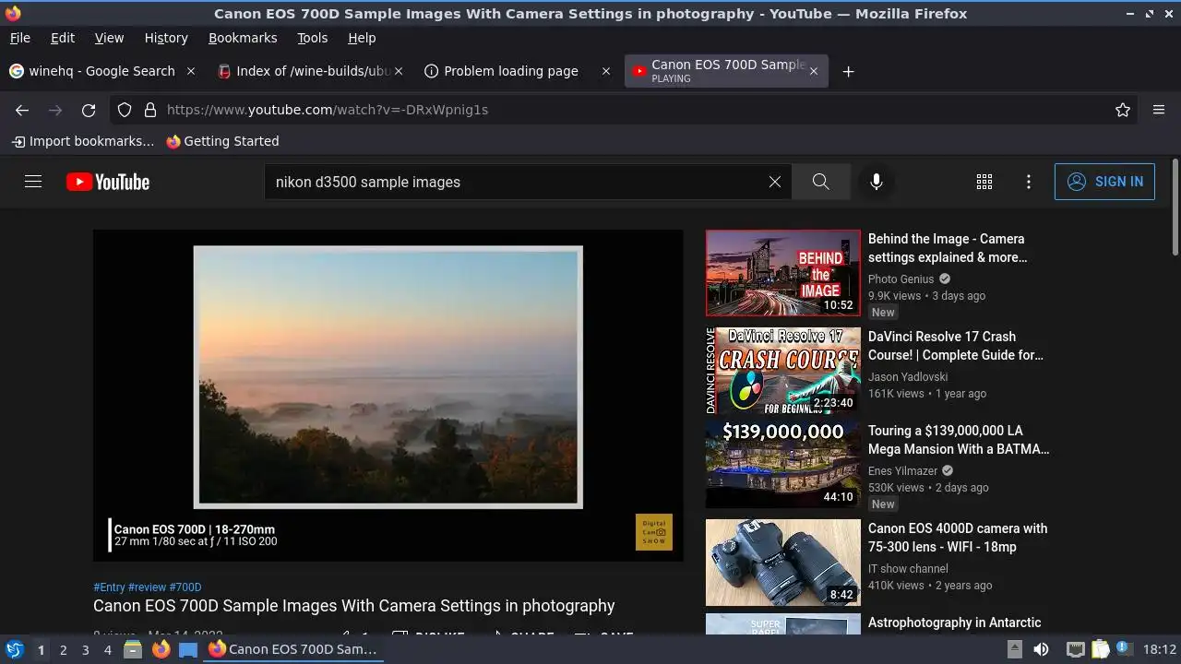The image size is (1181, 664).
Task: Open the network tray icon
Action: point(1075,649)
